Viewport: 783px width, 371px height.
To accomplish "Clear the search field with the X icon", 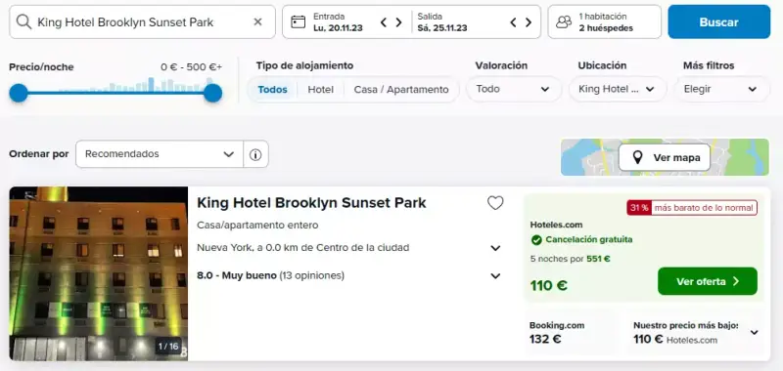I will point(257,21).
